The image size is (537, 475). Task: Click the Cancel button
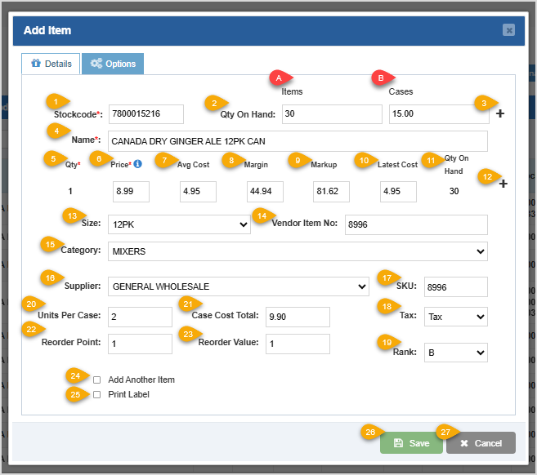[x=481, y=443]
